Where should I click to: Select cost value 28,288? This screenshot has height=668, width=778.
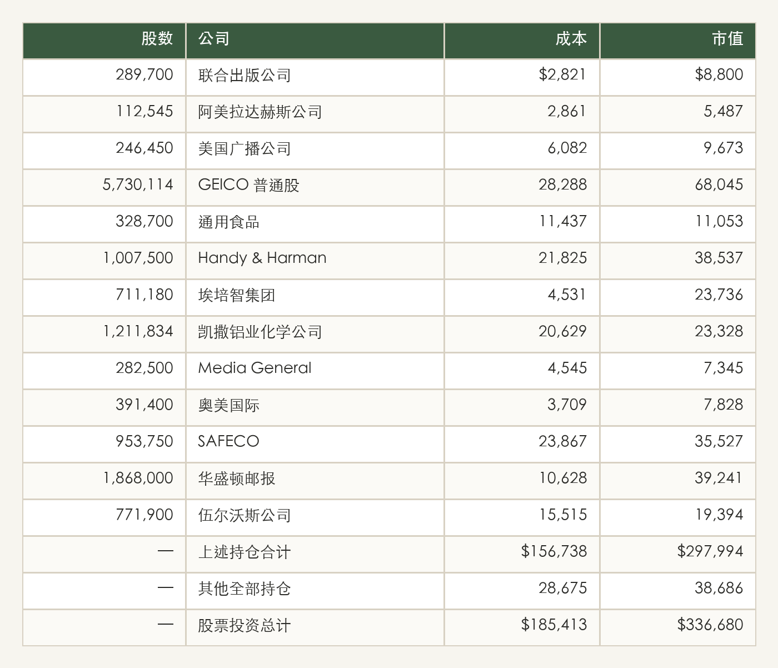[562, 185]
